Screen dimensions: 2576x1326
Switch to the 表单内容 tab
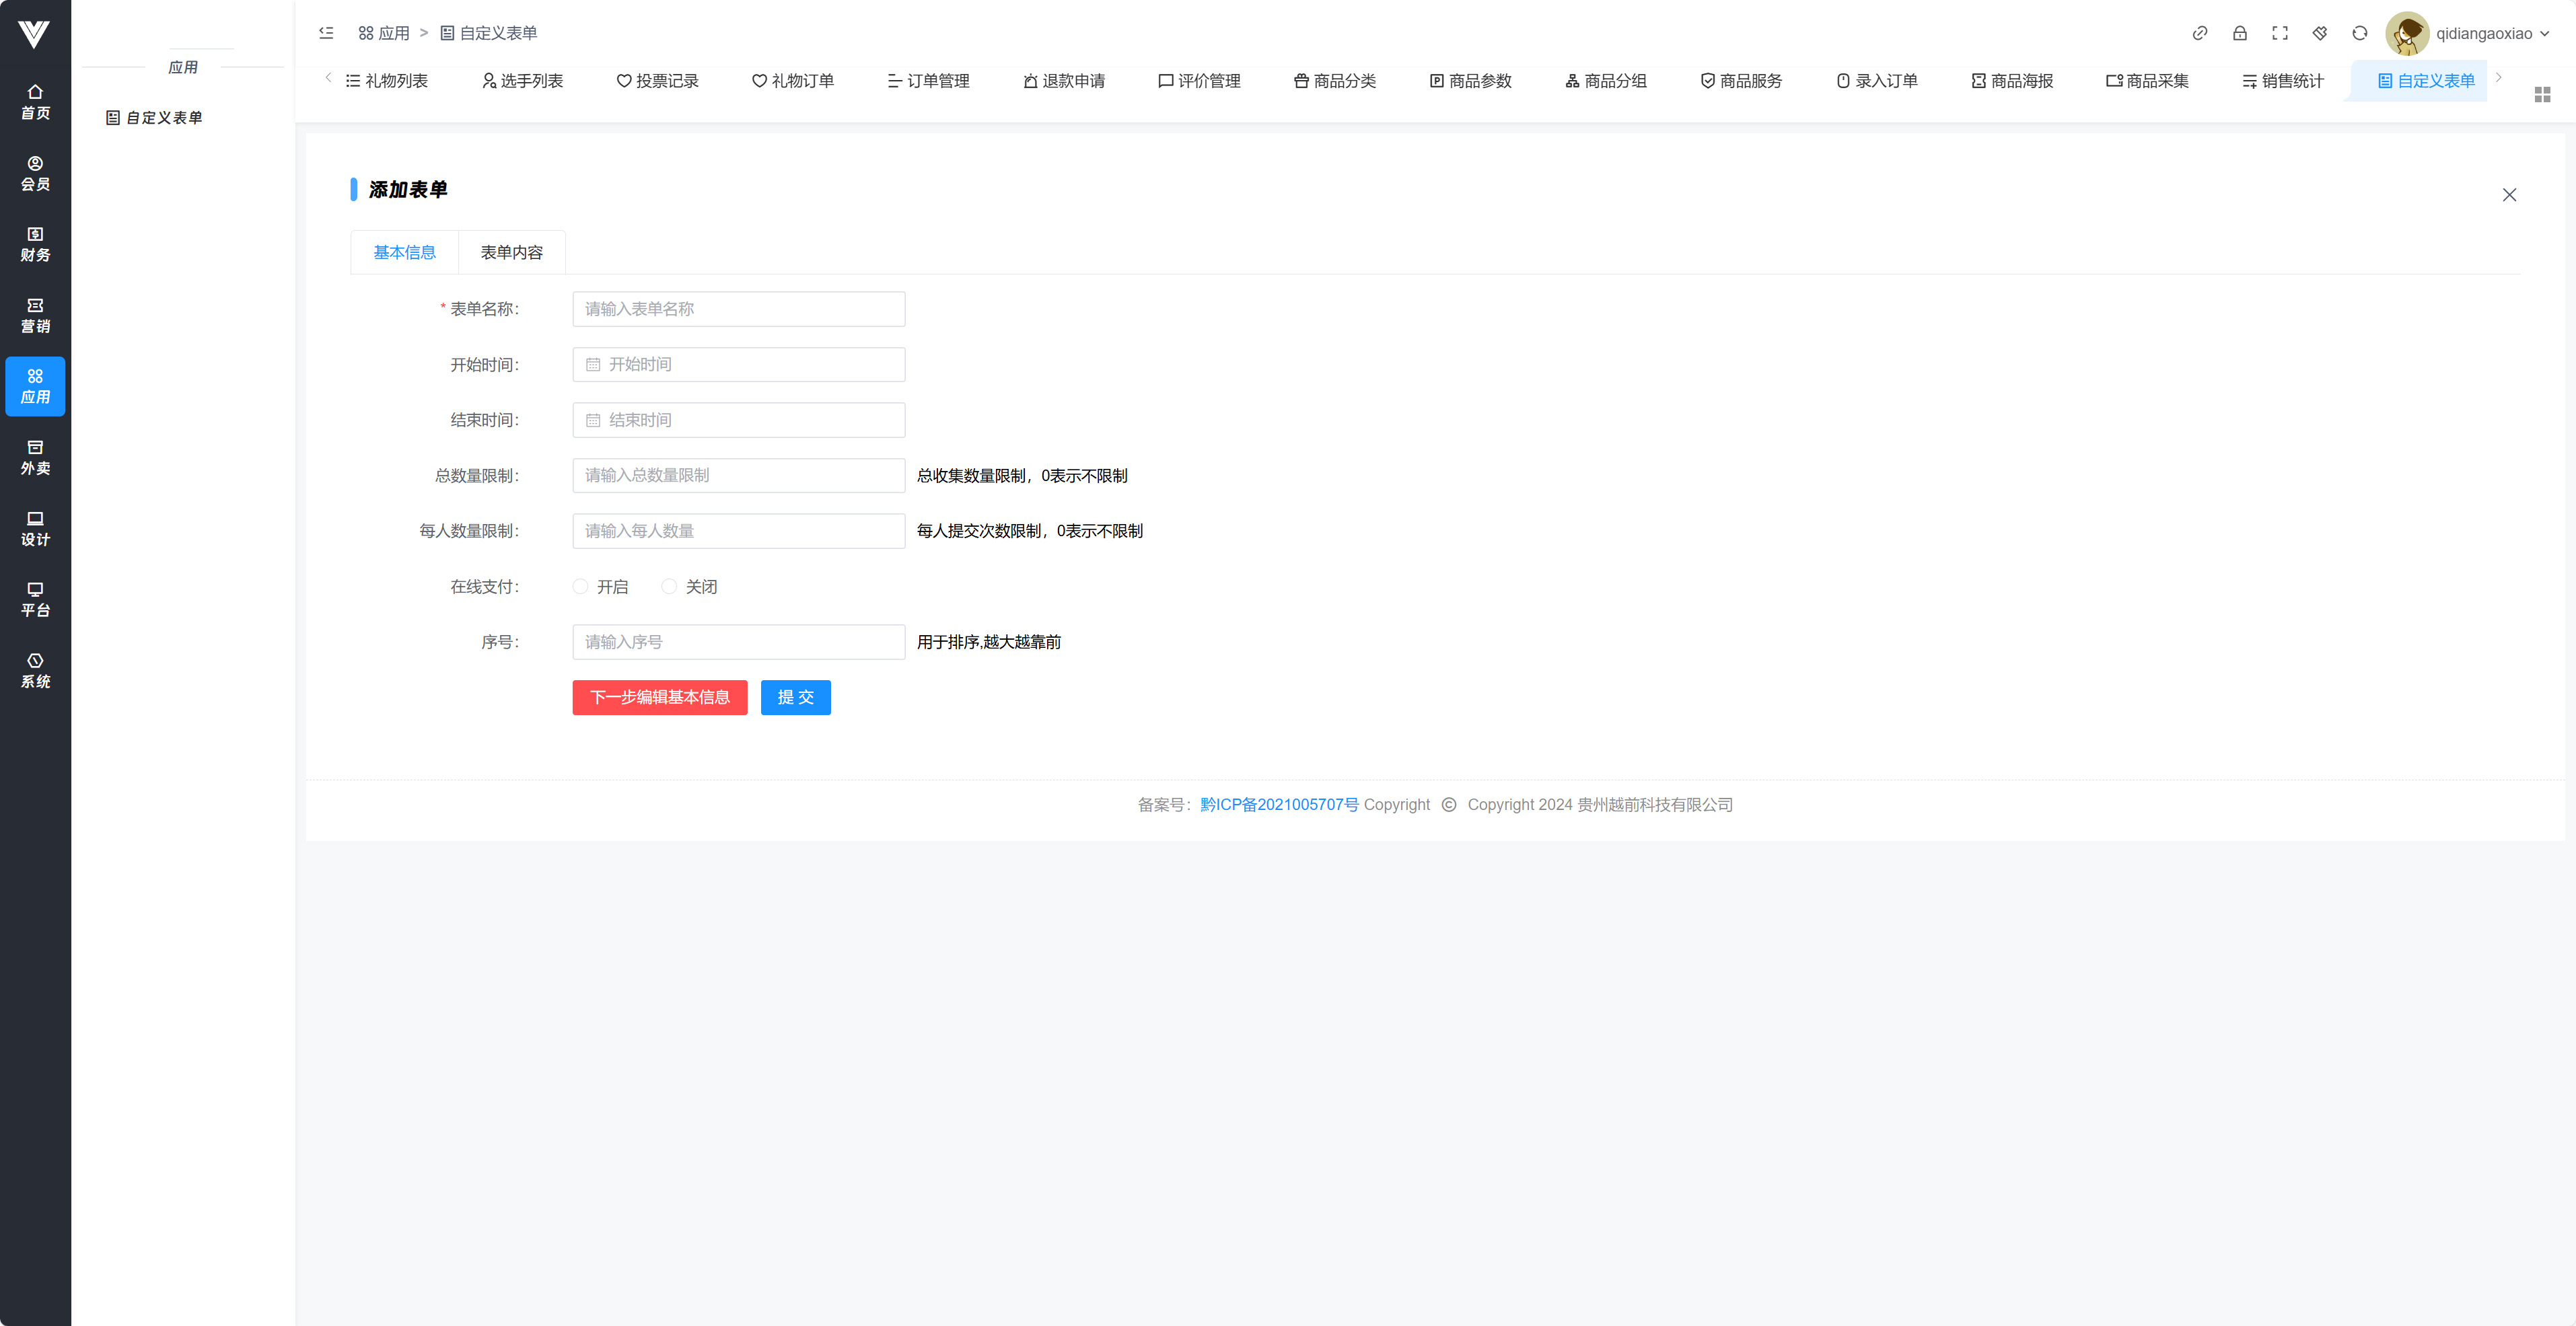(x=511, y=252)
